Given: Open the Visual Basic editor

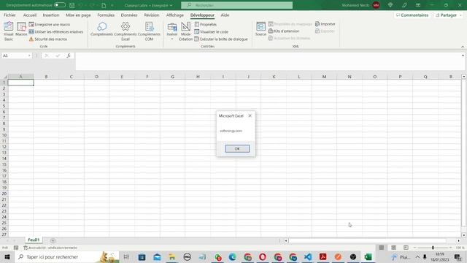Looking at the screenshot, I should point(9,31).
